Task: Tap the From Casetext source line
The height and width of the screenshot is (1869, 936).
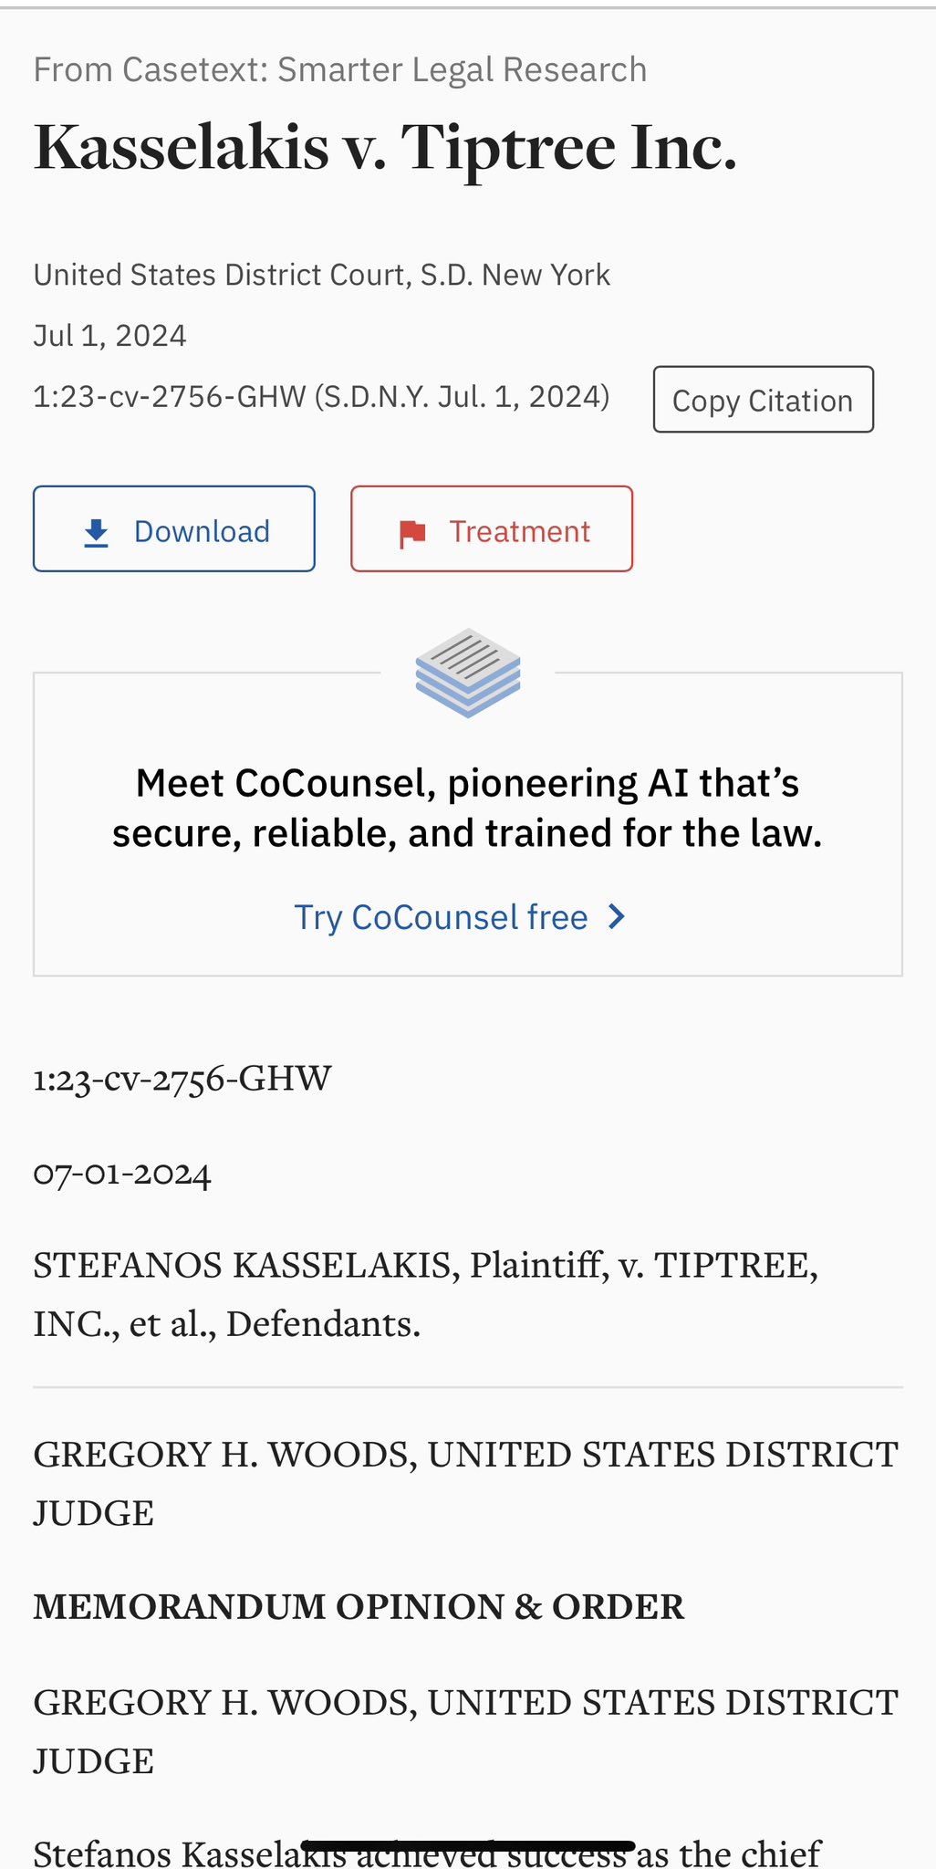Action: tap(340, 69)
